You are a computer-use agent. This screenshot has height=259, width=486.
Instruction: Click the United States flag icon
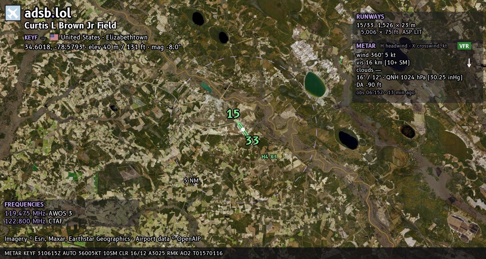click(54, 37)
